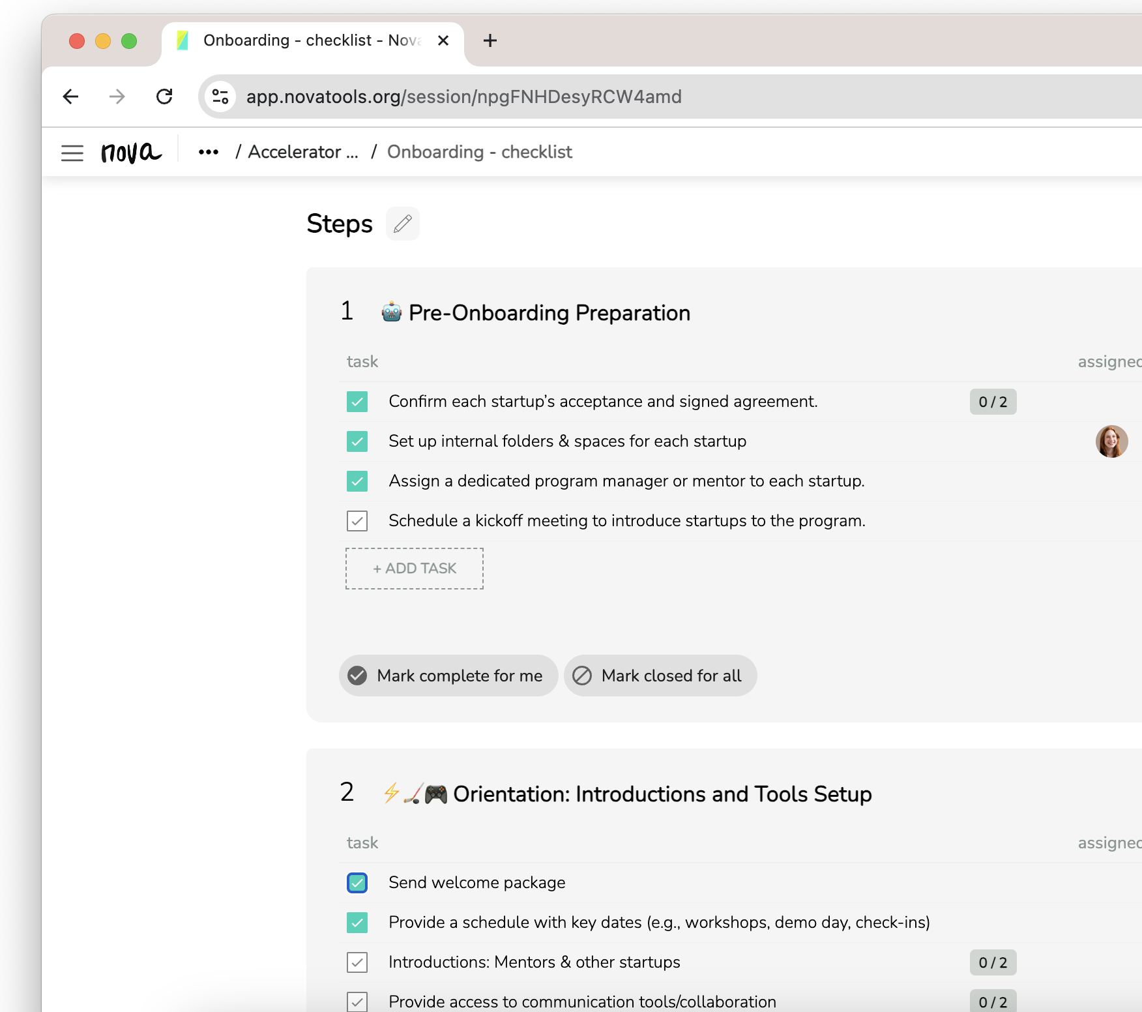The width and height of the screenshot is (1142, 1012).
Task: Open a new browser tab
Action: click(490, 40)
